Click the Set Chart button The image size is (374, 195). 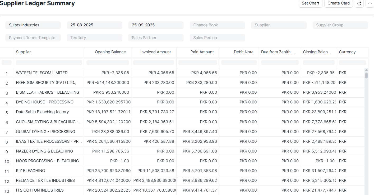[311, 3]
